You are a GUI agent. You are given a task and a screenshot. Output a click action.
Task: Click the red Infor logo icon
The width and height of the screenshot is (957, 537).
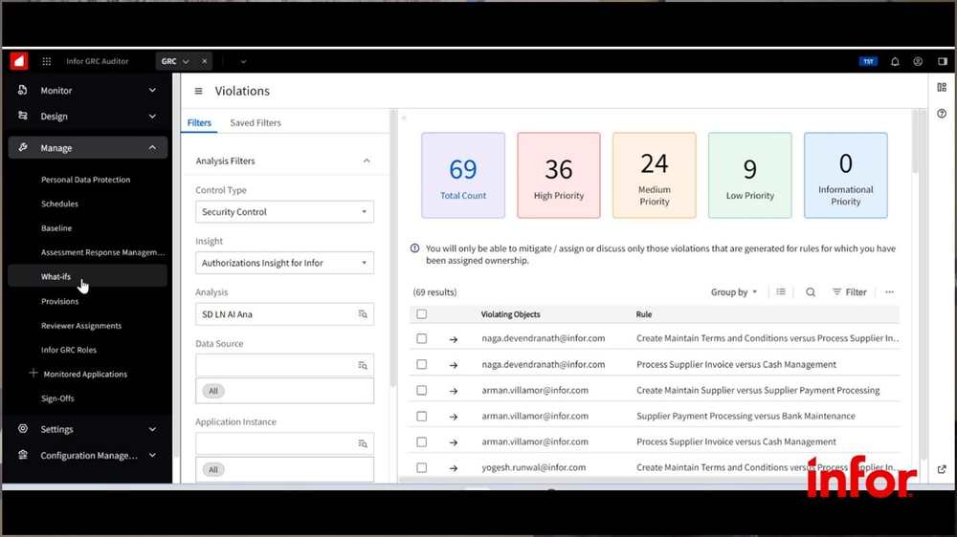(19, 61)
